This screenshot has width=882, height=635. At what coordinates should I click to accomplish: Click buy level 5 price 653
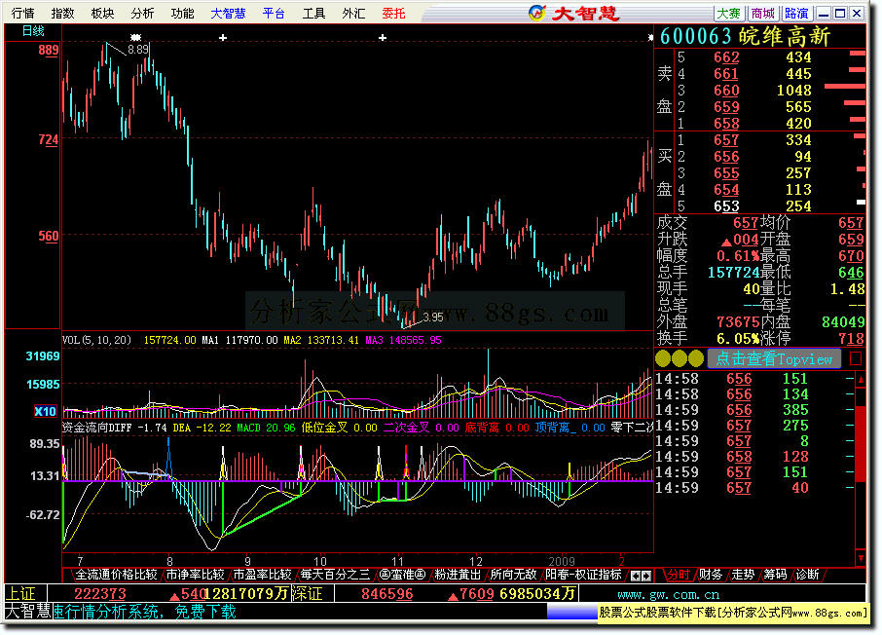point(726,206)
